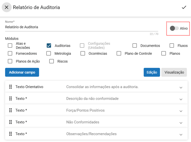This screenshot has width=191, height=142.
Task: Expand the Não Conformidades field chevron
Action: 181,123
